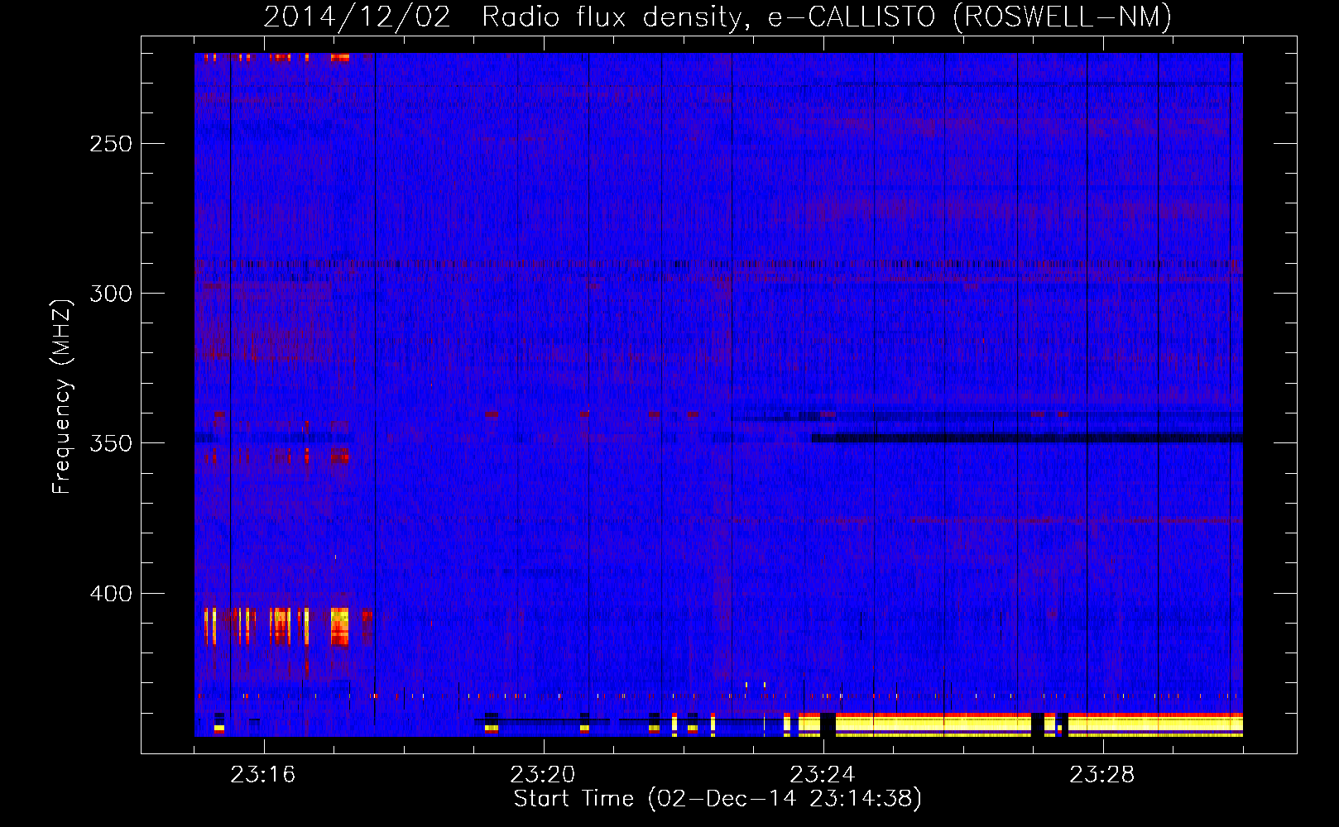Click the e-CALLISTO (ROSWELL-NM) title text
Image resolution: width=1339 pixels, height=827 pixels.
tap(970, 17)
